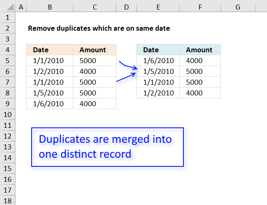Select row 4 header
This screenshot has height=205, width=267.
pyautogui.click(x=7, y=50)
